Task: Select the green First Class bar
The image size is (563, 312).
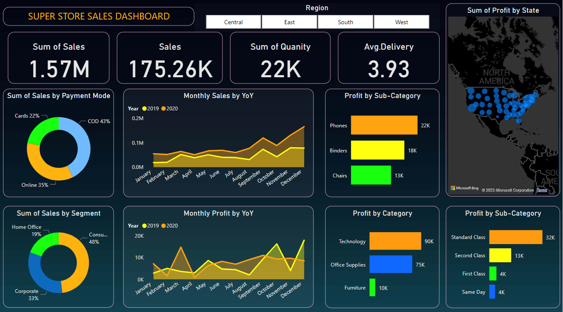Action: [x=493, y=273]
